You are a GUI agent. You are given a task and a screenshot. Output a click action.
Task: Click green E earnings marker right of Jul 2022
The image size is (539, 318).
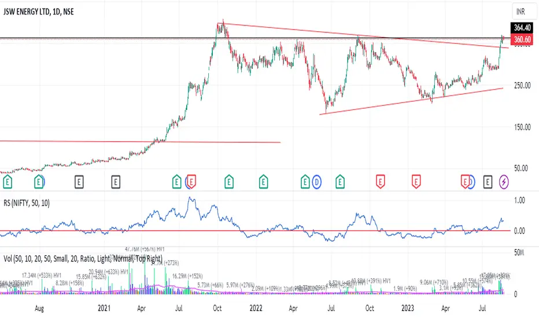[340, 182]
